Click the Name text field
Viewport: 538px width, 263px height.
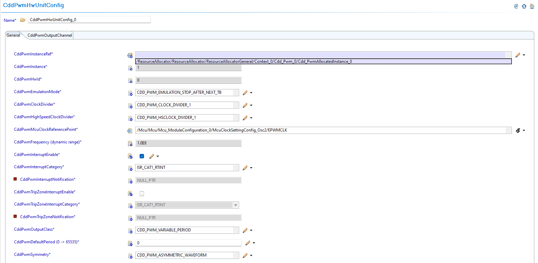tap(89, 20)
